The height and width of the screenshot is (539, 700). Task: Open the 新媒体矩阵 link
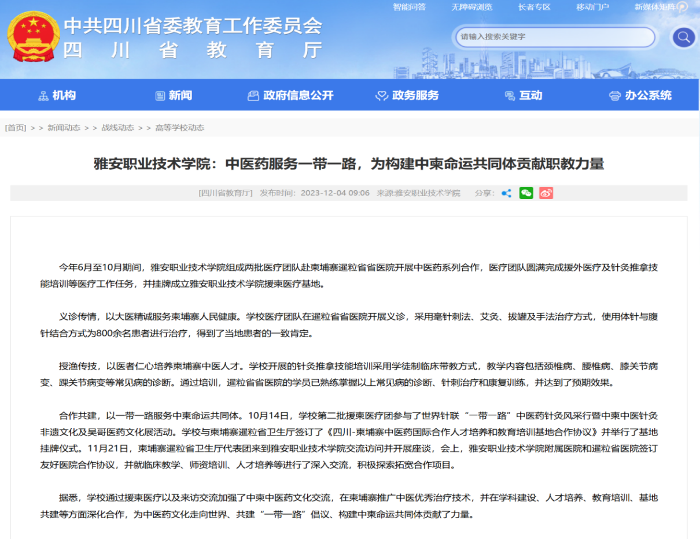tap(655, 7)
